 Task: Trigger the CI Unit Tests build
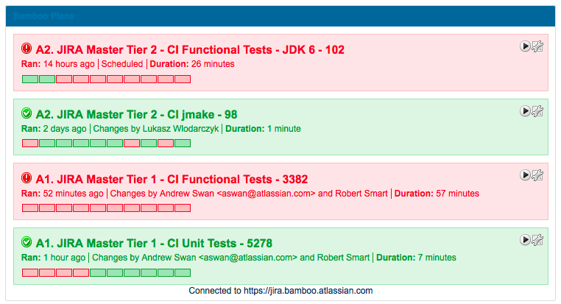pos(525,240)
